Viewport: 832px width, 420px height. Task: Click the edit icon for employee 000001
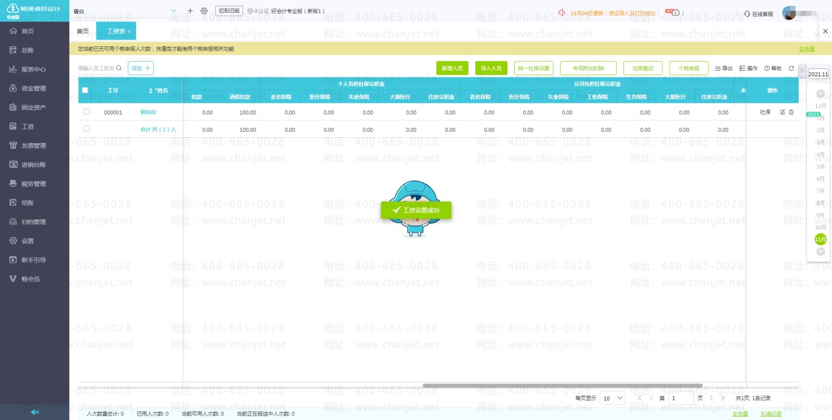point(782,112)
